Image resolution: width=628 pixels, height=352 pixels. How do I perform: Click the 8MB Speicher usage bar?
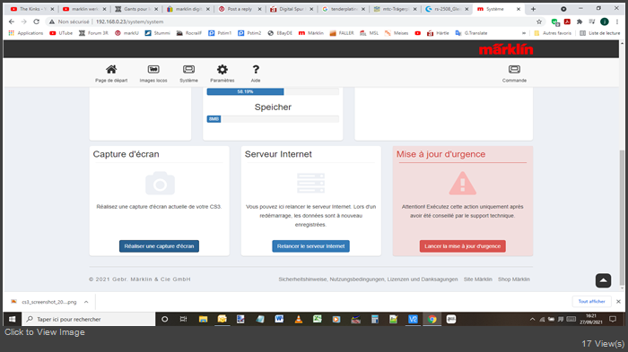pyautogui.click(x=273, y=119)
